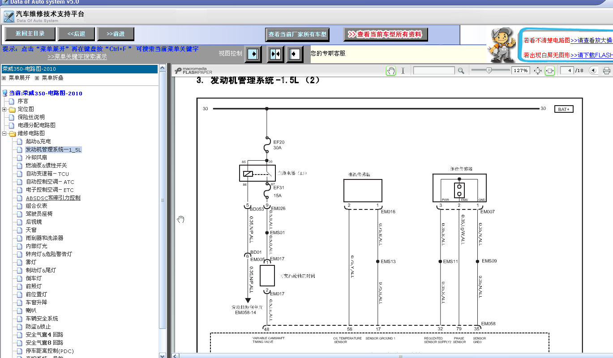
Task: Expand the 定位图 tree node
Action: click(x=4, y=110)
